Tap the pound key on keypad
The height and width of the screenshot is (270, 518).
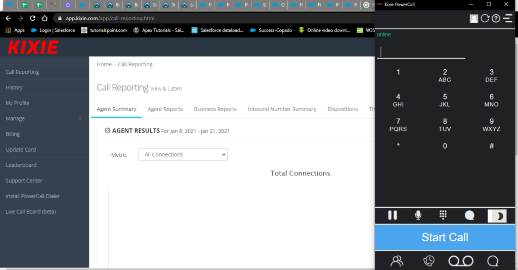tap(491, 146)
